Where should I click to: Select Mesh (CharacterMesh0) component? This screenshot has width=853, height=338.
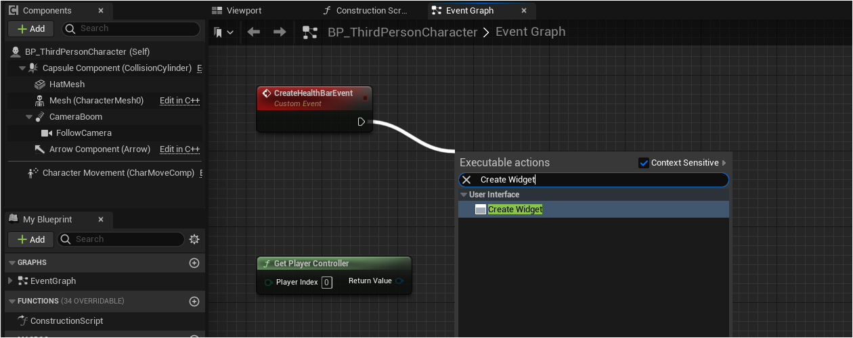coord(97,101)
